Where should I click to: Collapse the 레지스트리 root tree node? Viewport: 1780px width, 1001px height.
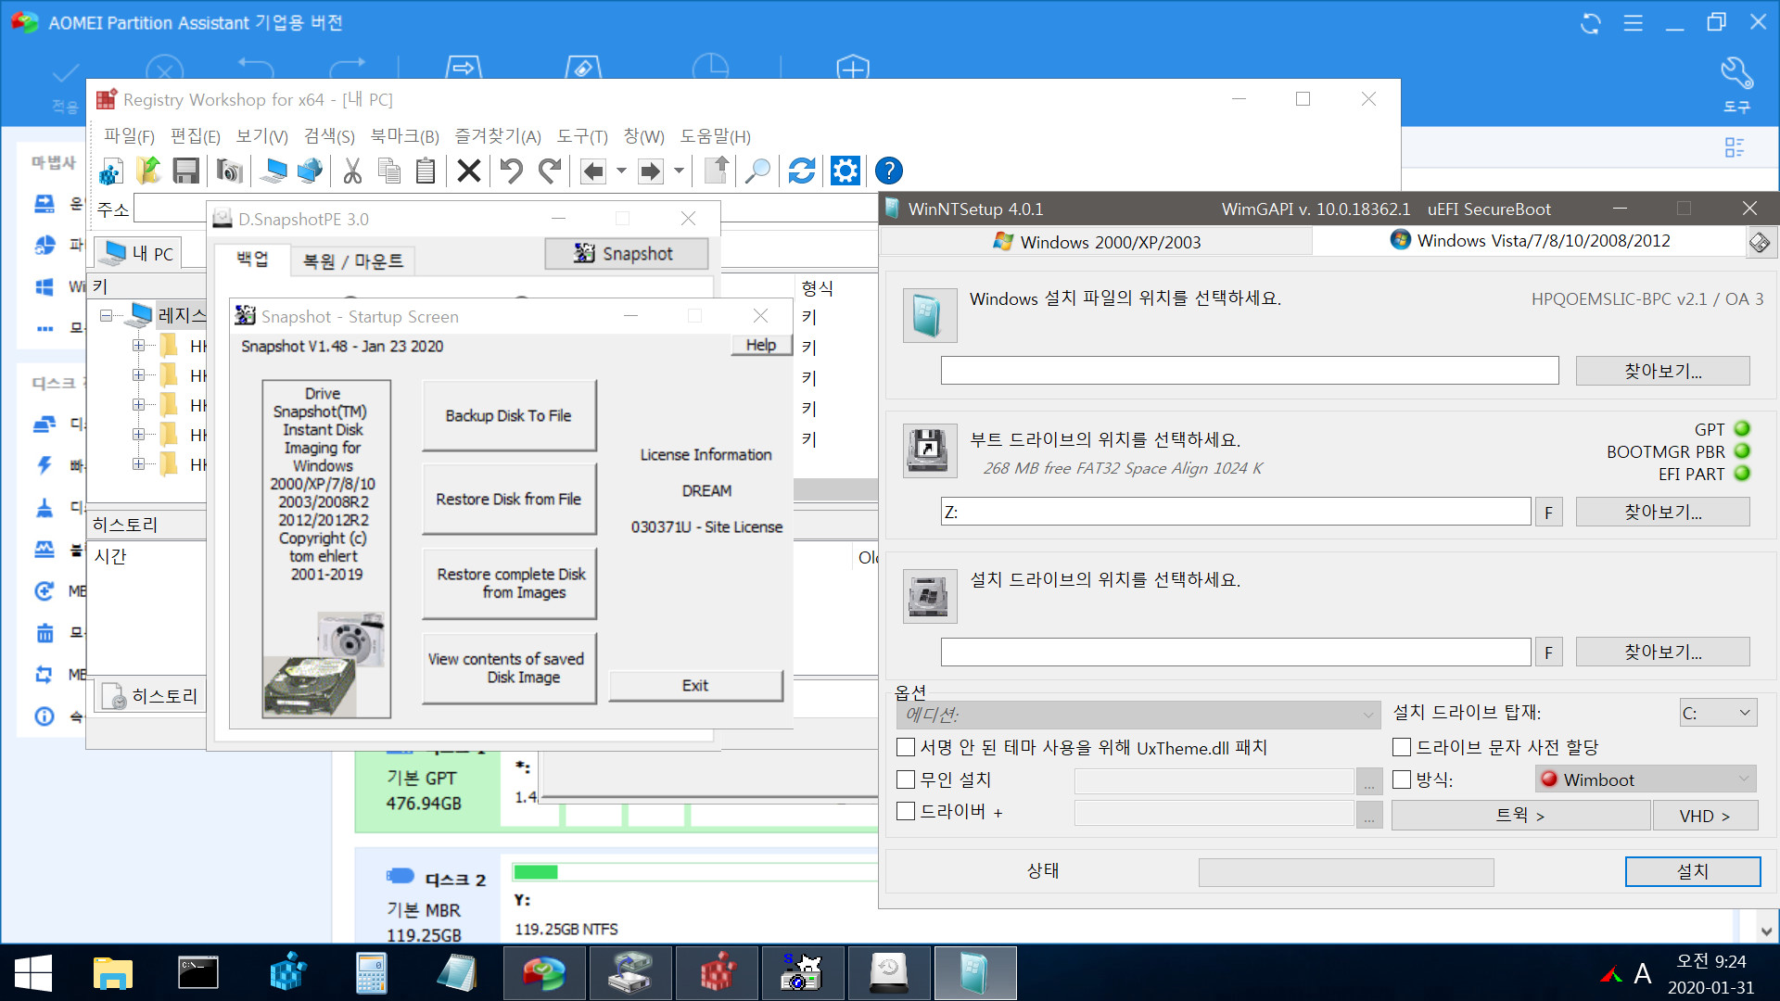pyautogui.click(x=107, y=316)
